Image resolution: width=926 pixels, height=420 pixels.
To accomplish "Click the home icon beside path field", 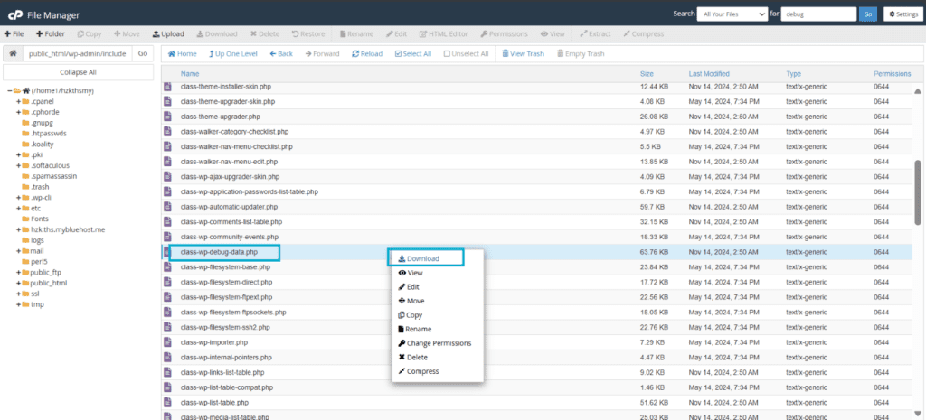I will pyautogui.click(x=13, y=53).
